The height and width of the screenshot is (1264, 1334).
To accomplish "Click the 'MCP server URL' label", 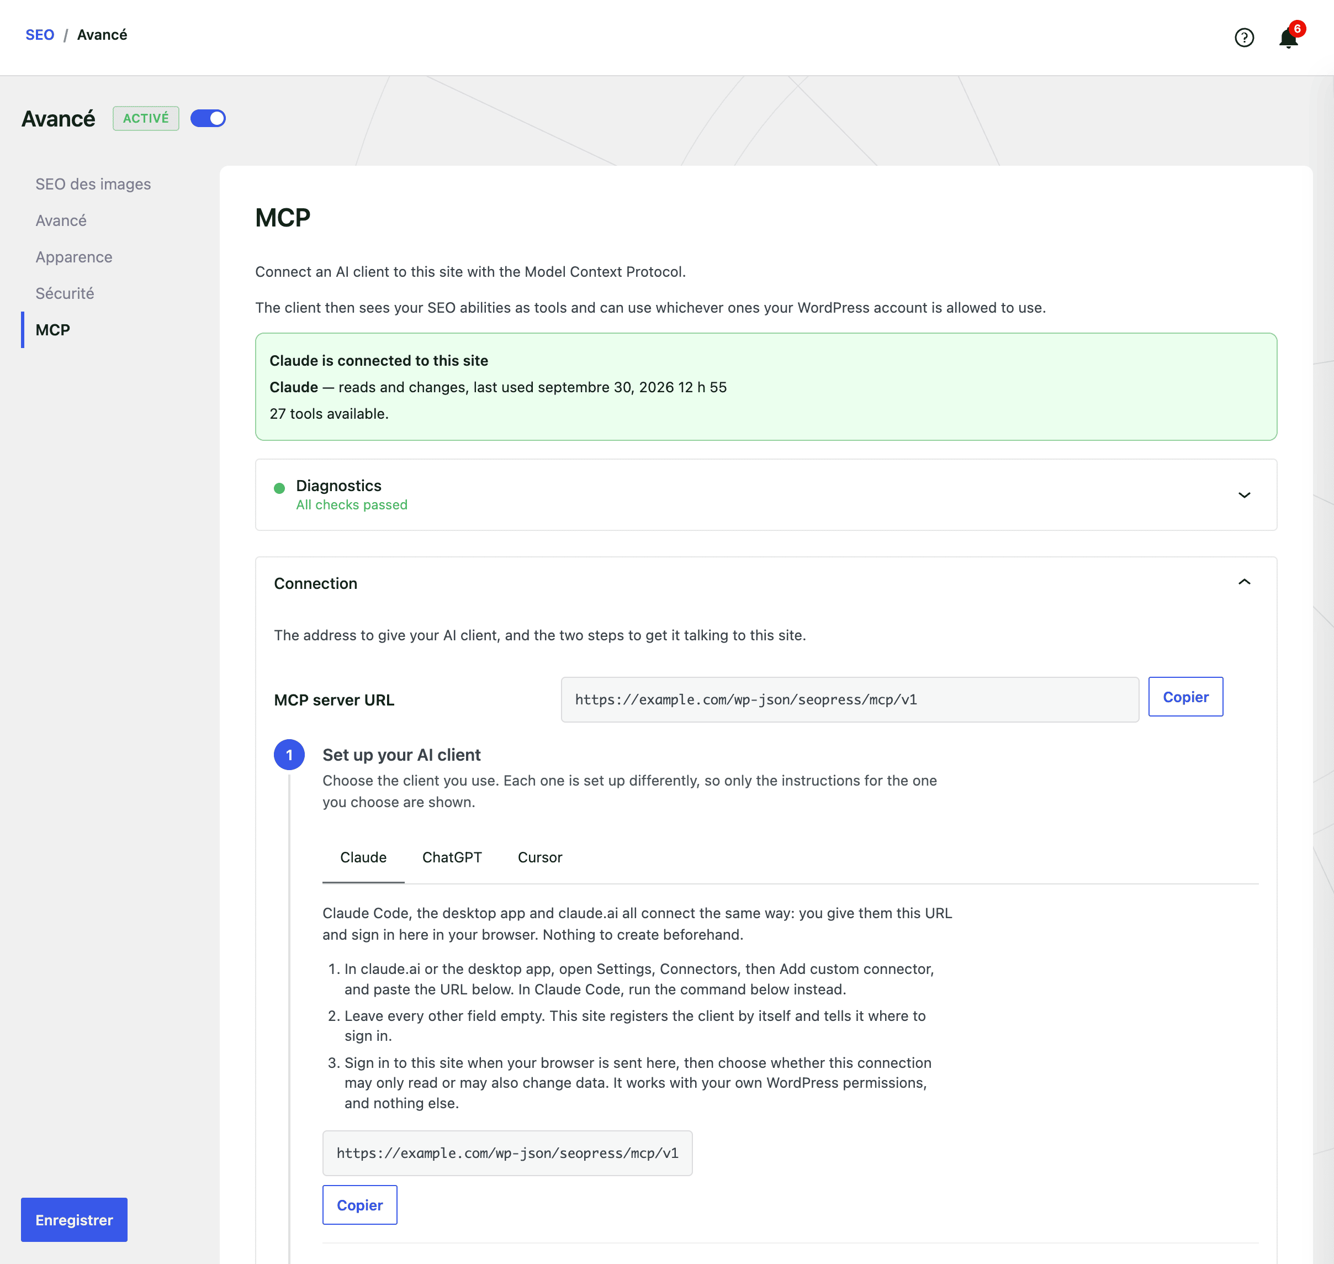I will pos(334,700).
